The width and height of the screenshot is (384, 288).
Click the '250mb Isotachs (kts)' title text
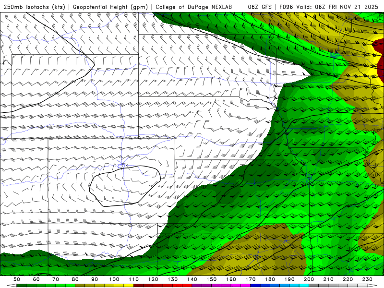[34, 7]
